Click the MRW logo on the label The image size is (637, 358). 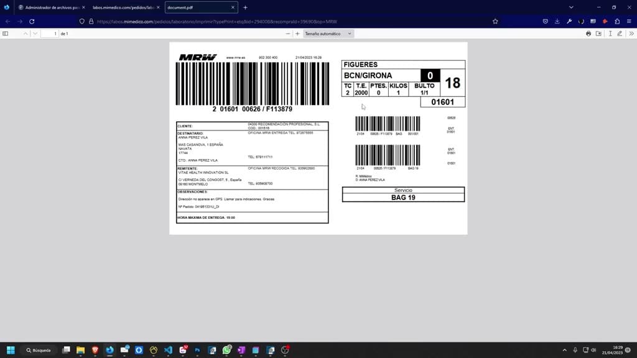pos(198,57)
